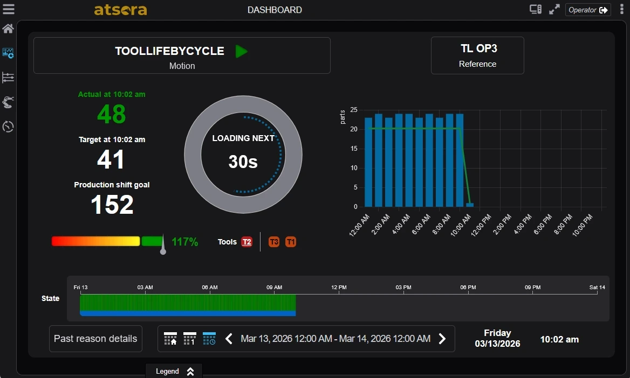630x378 pixels.
Task: Select the single-day calendar icon
Action: (189, 339)
